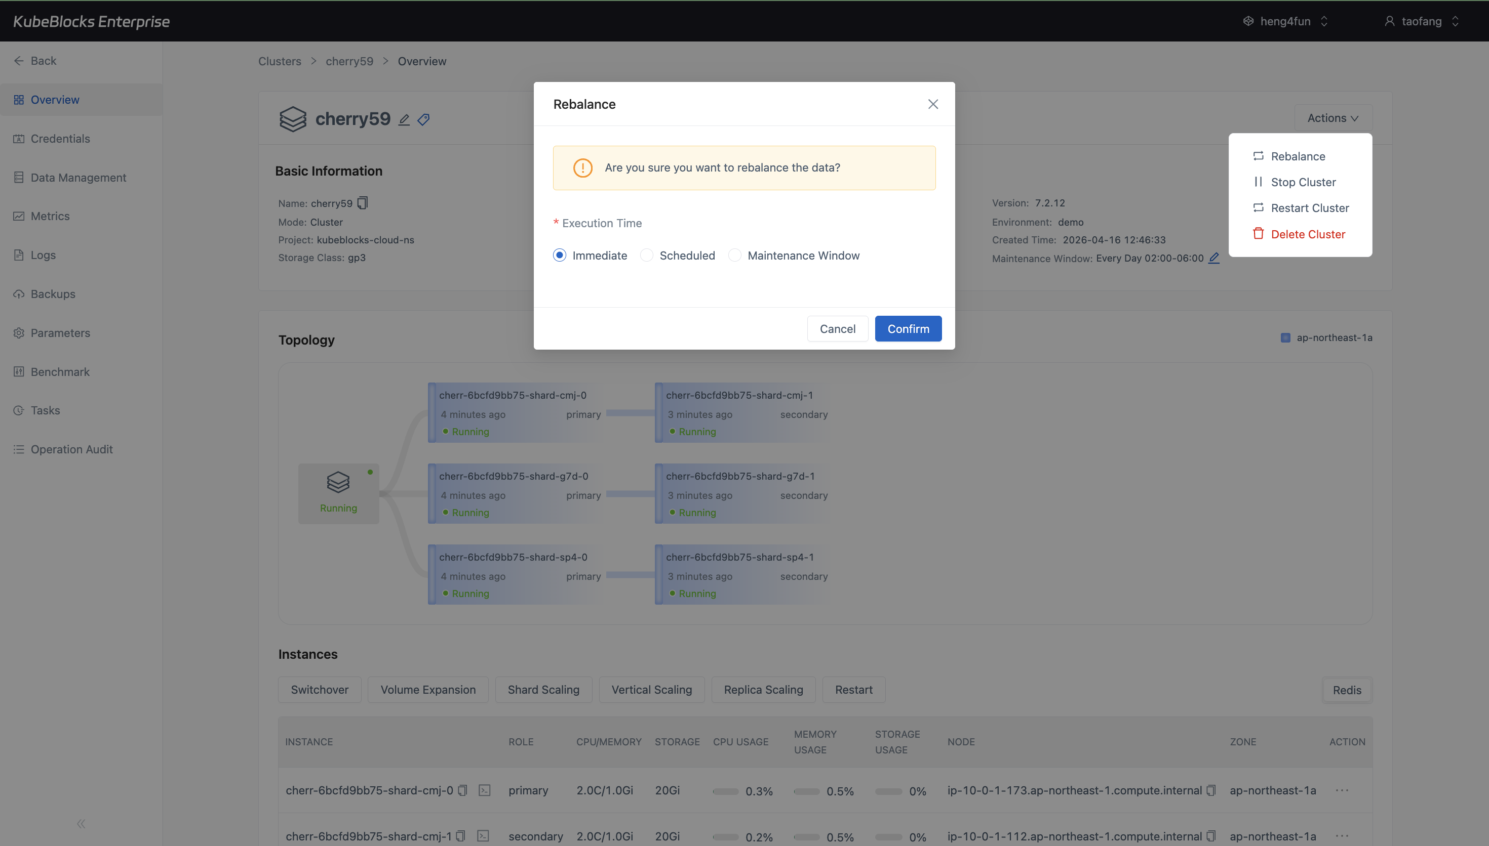Click the warning icon in rebalance alert

pos(582,168)
